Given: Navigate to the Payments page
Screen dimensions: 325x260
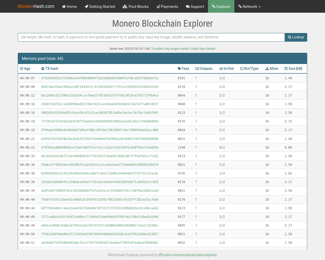Looking at the screenshot, I should pos(167,6).
